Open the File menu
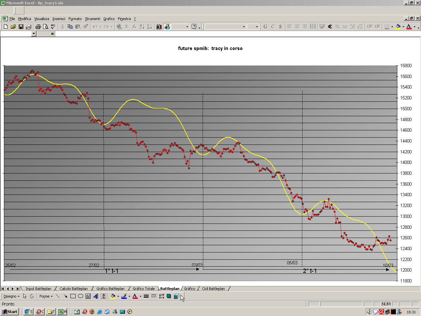The height and width of the screenshot is (316, 421). (x=12, y=19)
